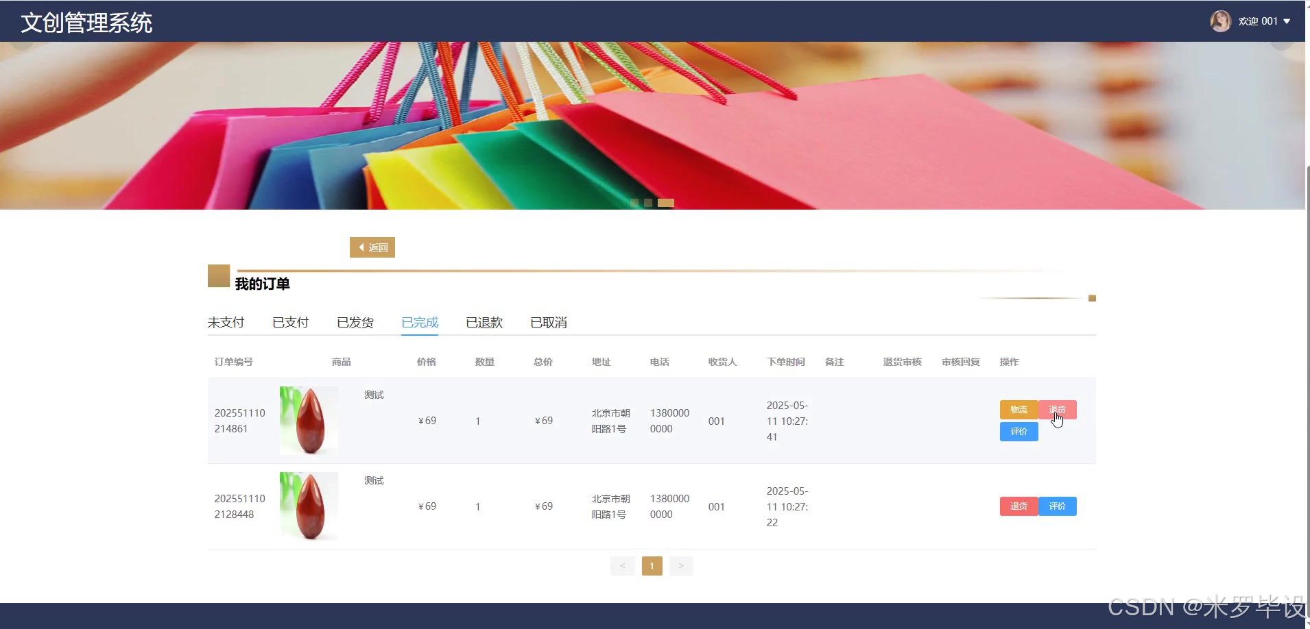Click the 返回 back button
Screen dimensions: 1310x629
coord(372,247)
